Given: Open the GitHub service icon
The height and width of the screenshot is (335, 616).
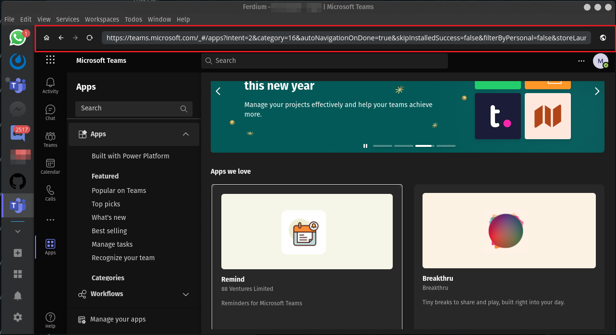Looking at the screenshot, I should click(x=18, y=181).
